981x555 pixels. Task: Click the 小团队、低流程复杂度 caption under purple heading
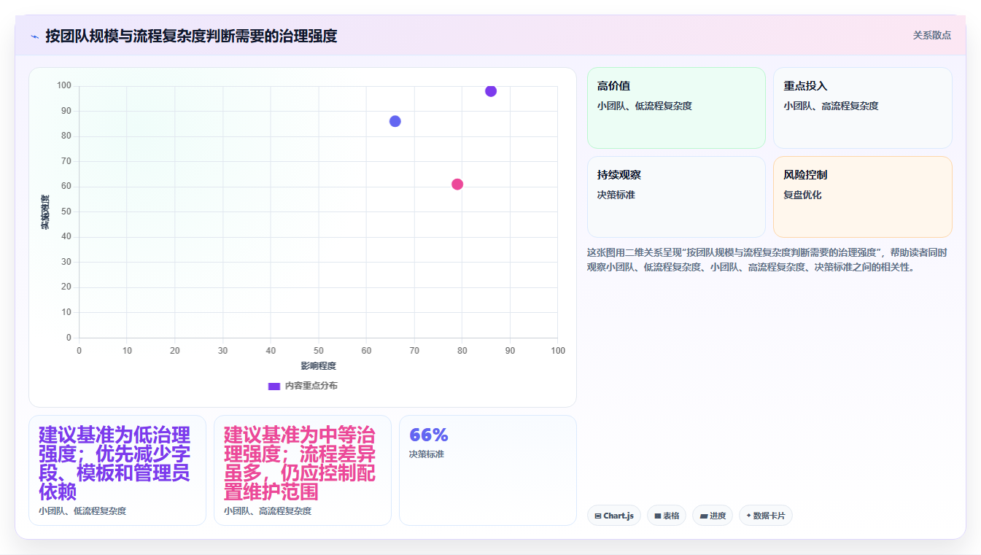82,511
